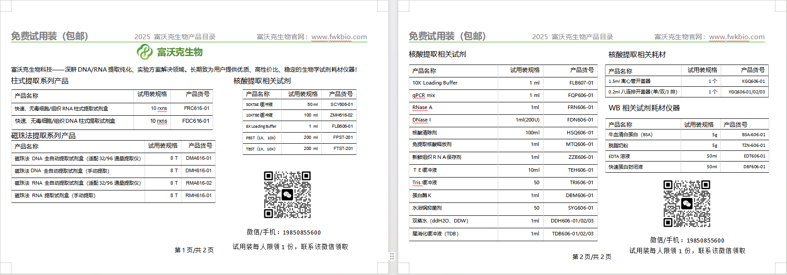
Task: Click the Tris 缓冲液 product cell
Action: (x=424, y=182)
